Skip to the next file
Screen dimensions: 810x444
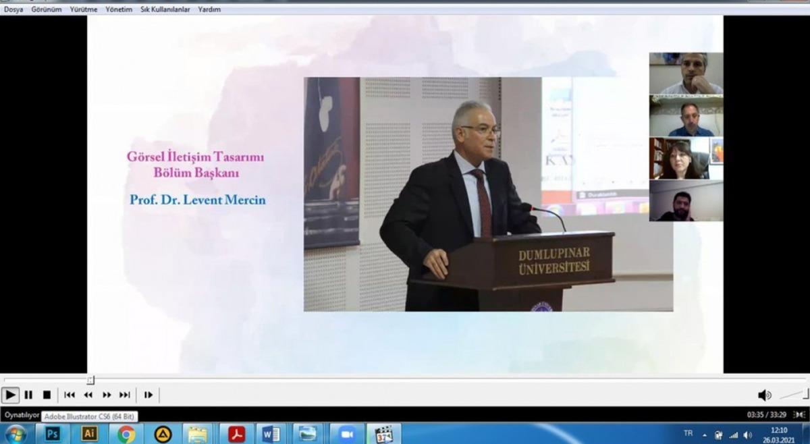(x=125, y=395)
